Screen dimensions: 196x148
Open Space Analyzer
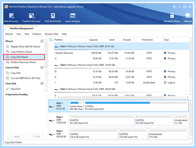coord(73,18)
